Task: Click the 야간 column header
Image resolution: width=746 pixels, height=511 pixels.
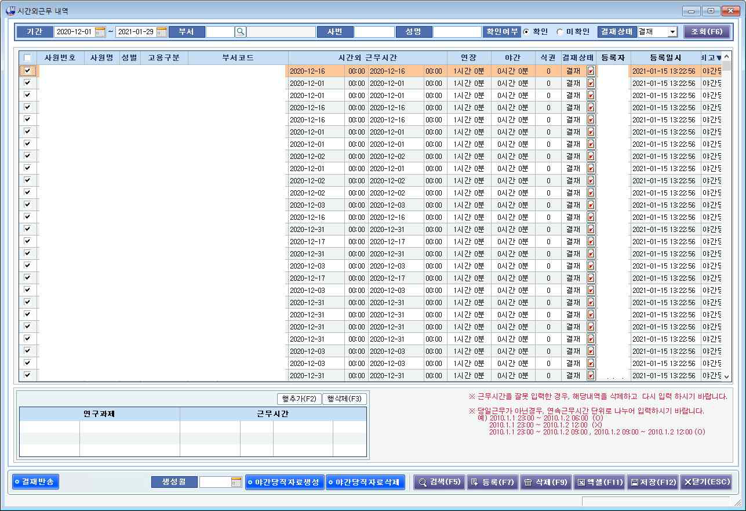Action: pos(513,57)
